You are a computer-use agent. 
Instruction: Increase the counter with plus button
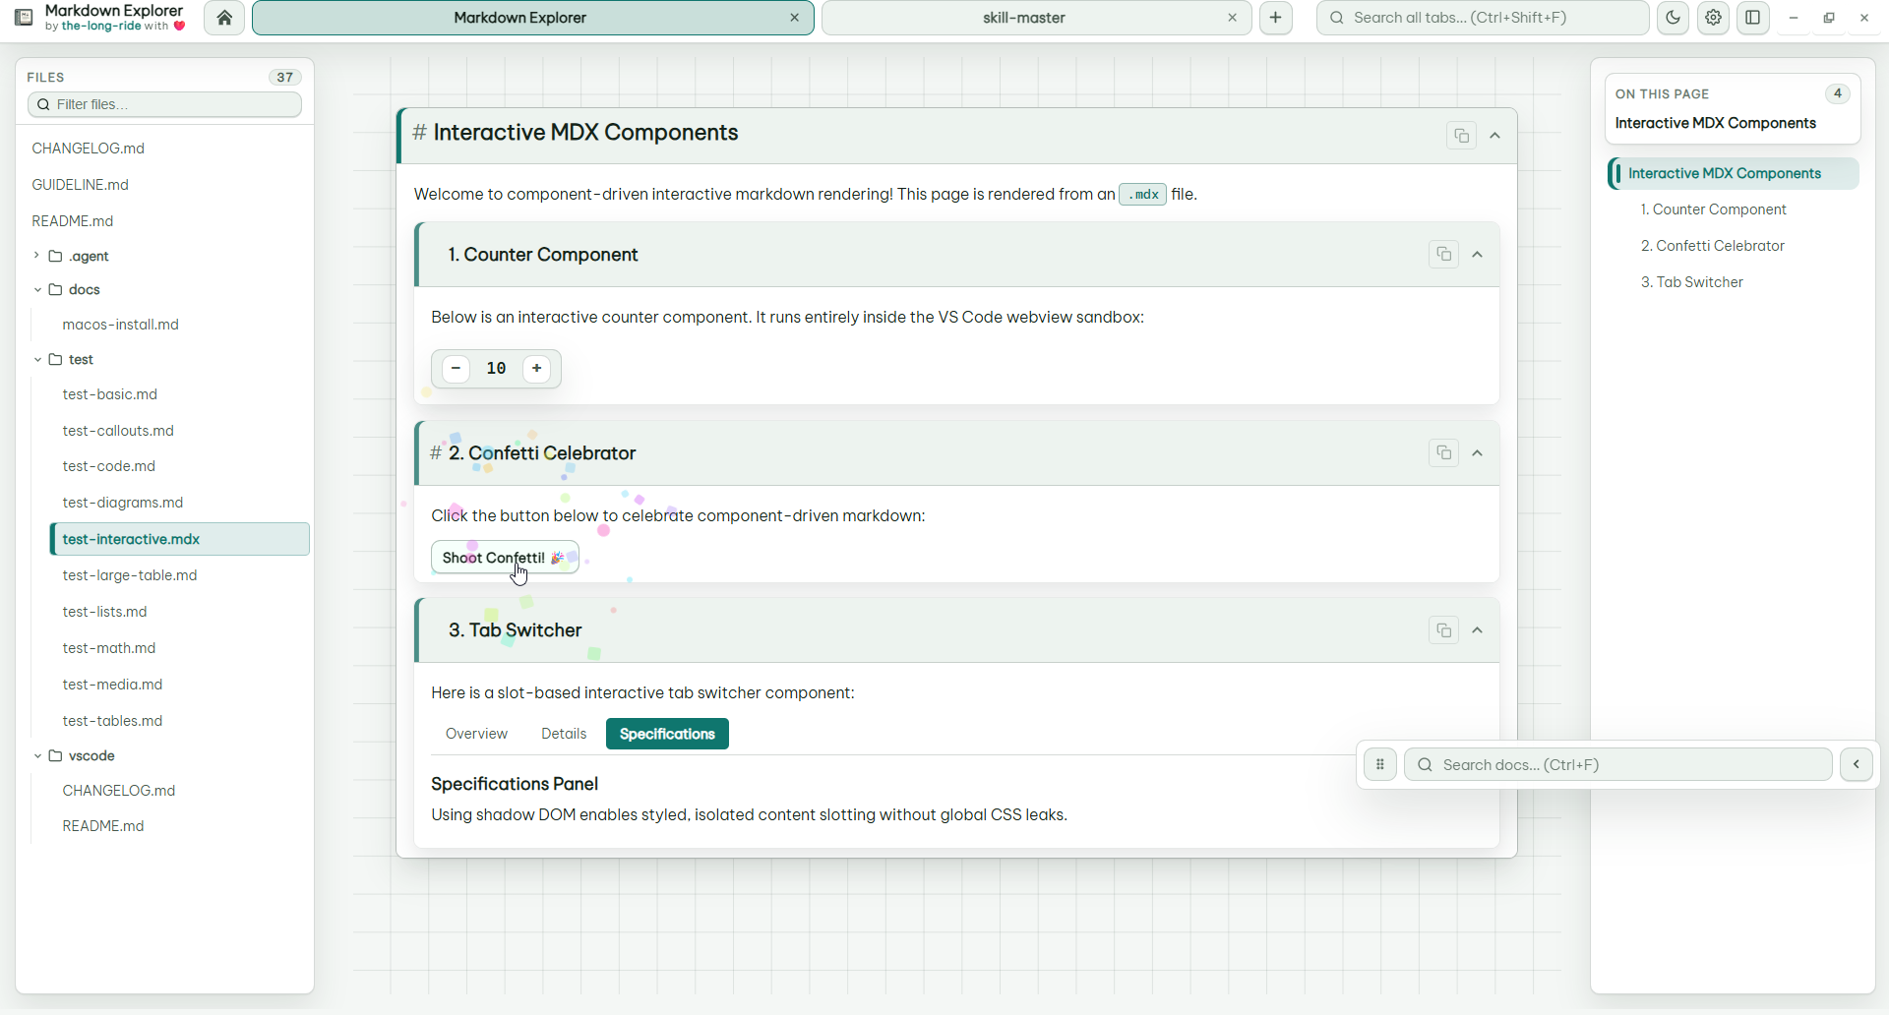(x=536, y=369)
